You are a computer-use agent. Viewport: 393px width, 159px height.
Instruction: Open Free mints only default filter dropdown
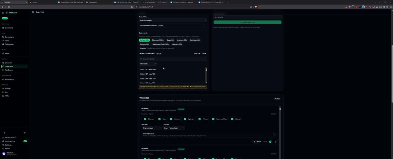[173, 20]
